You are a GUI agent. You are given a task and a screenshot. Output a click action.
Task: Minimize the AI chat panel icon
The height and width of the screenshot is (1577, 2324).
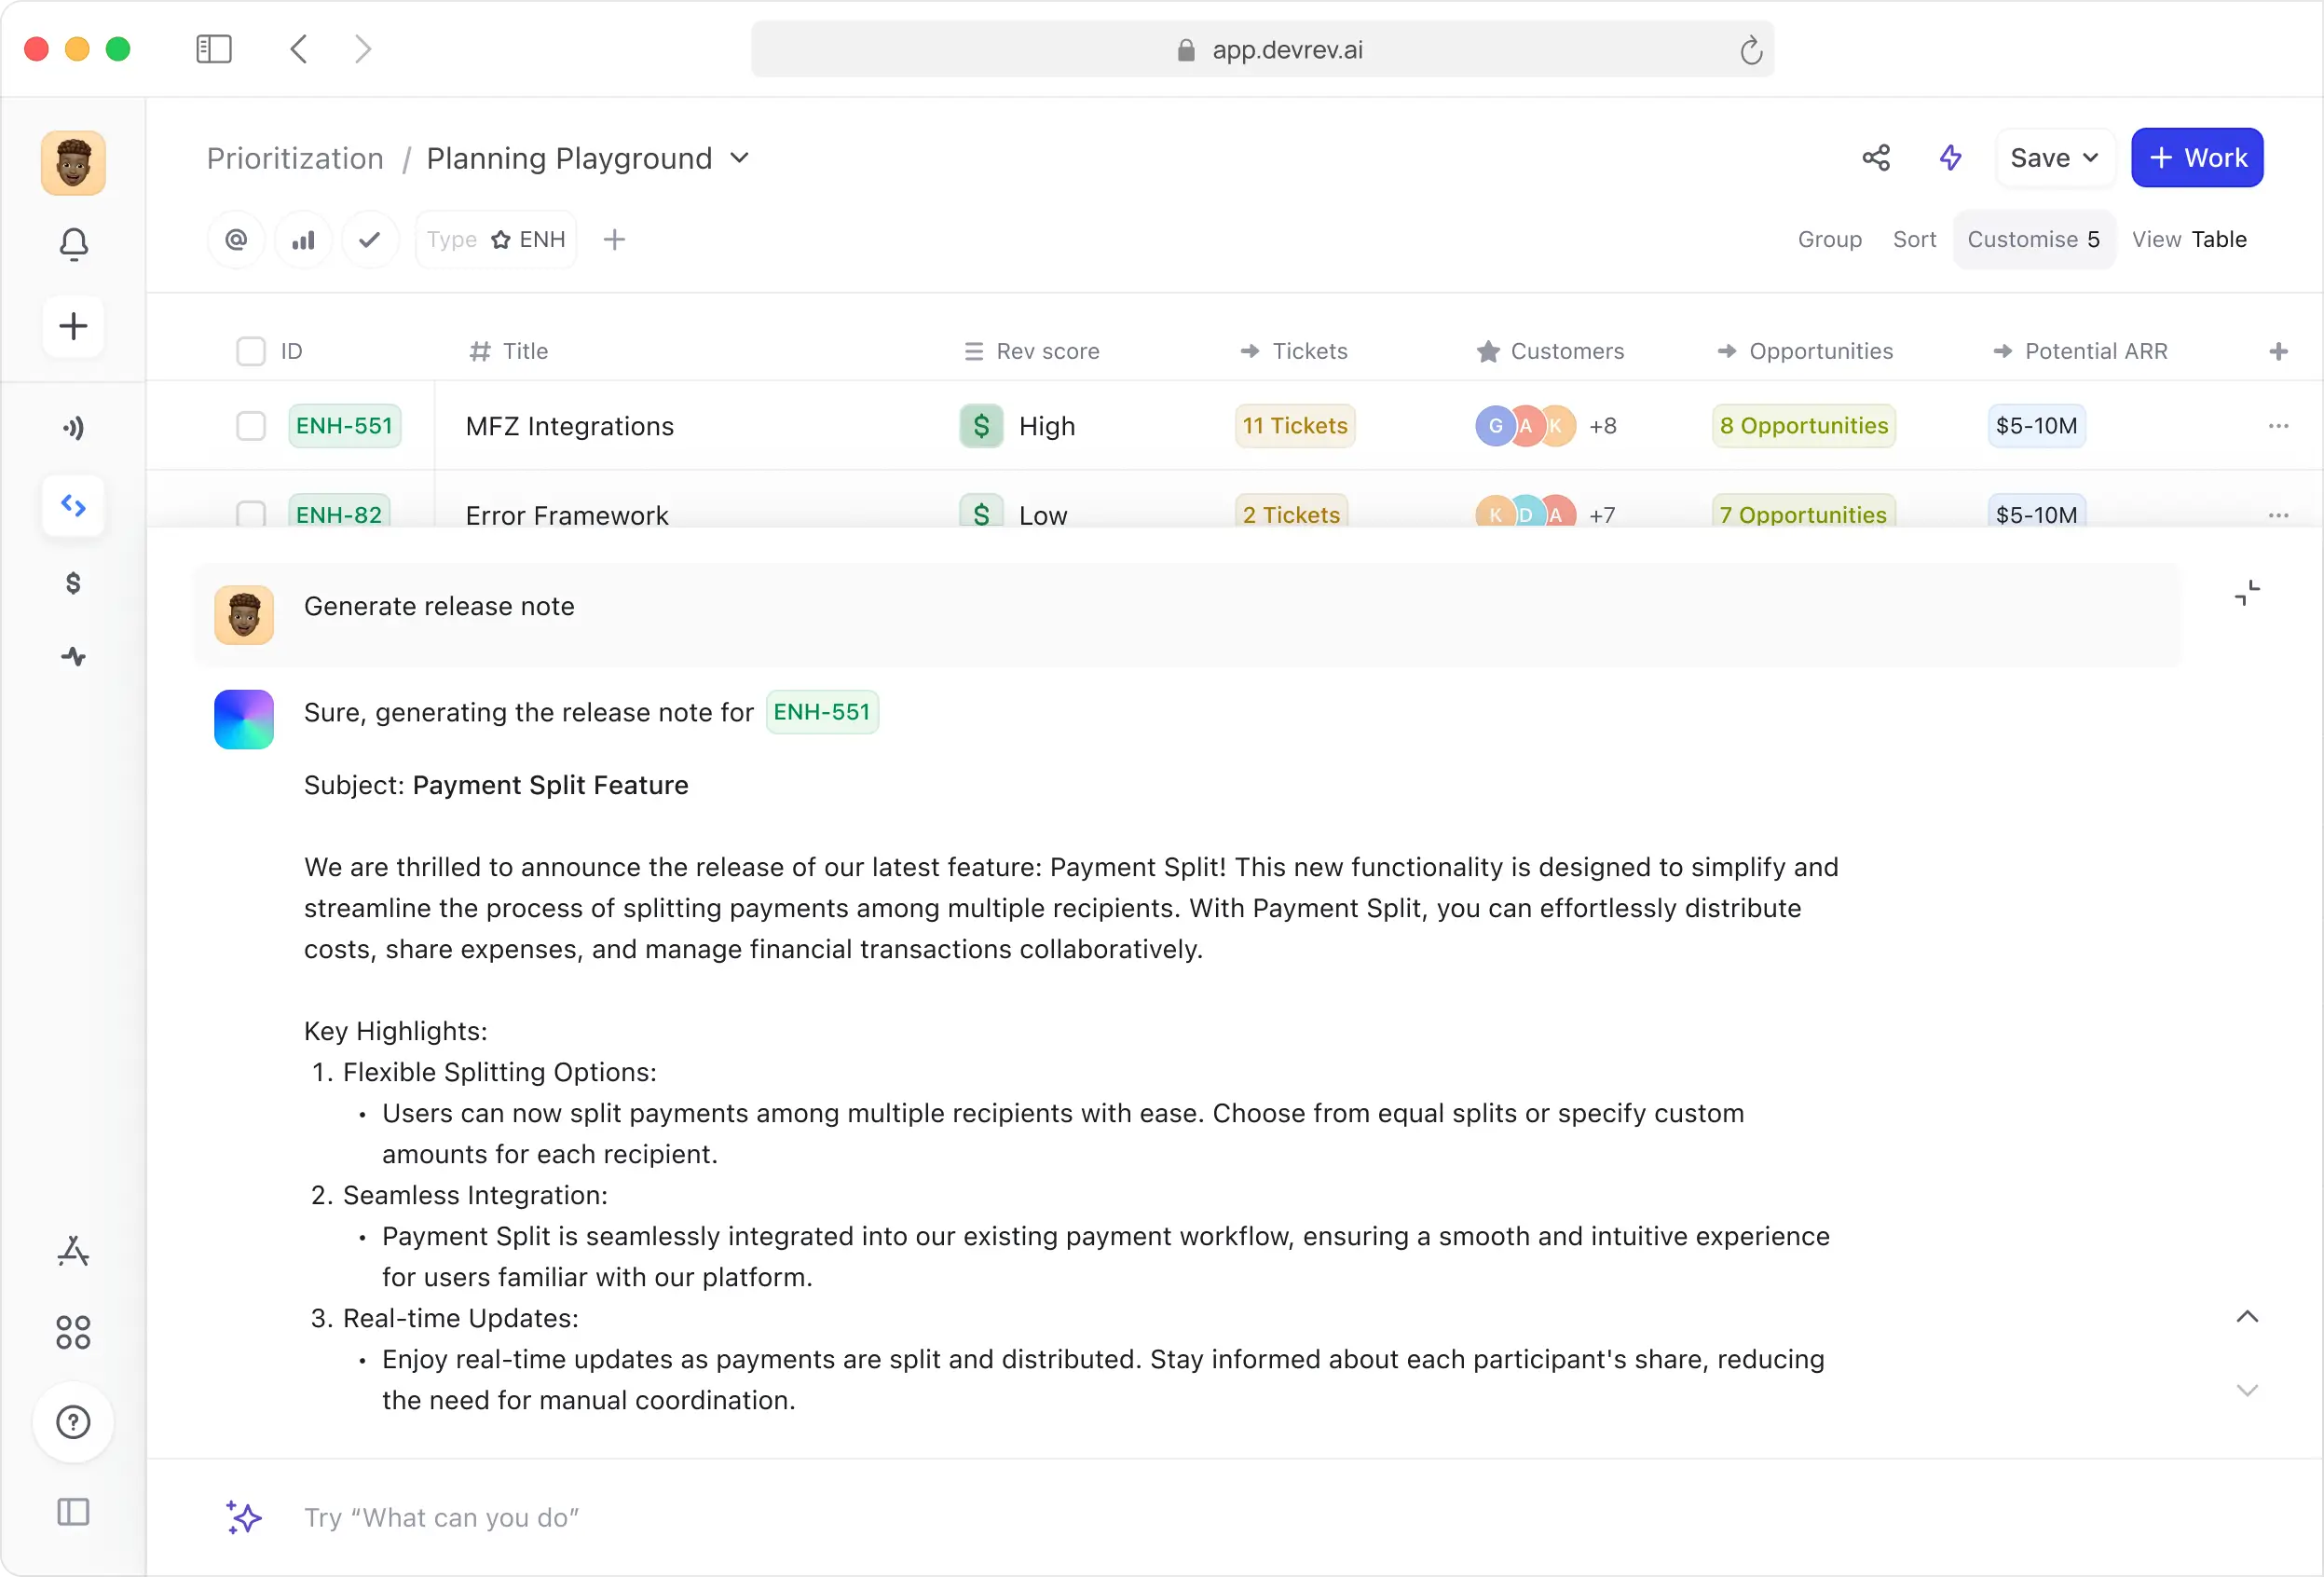click(x=2246, y=594)
